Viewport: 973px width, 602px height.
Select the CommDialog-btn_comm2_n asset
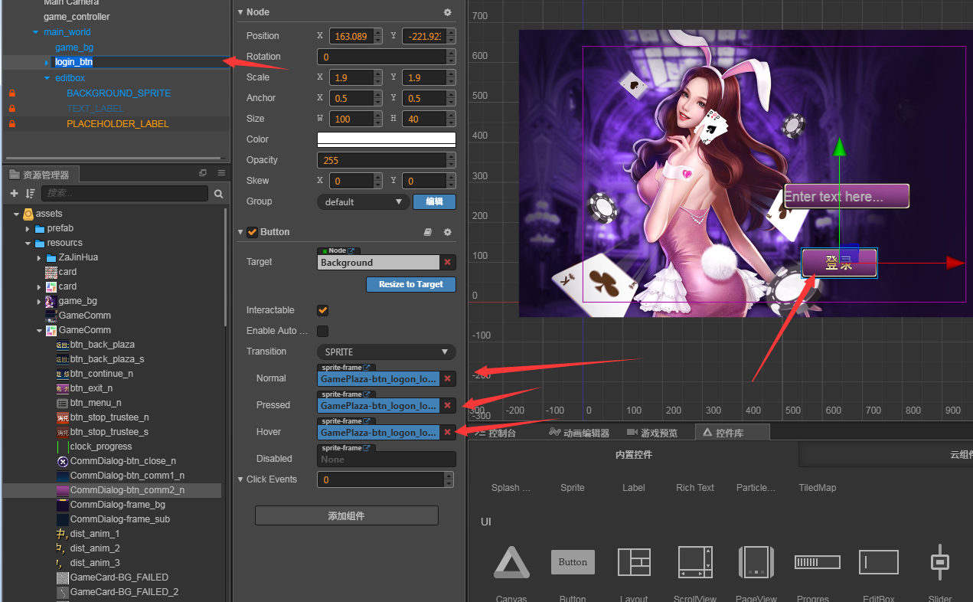point(127,490)
